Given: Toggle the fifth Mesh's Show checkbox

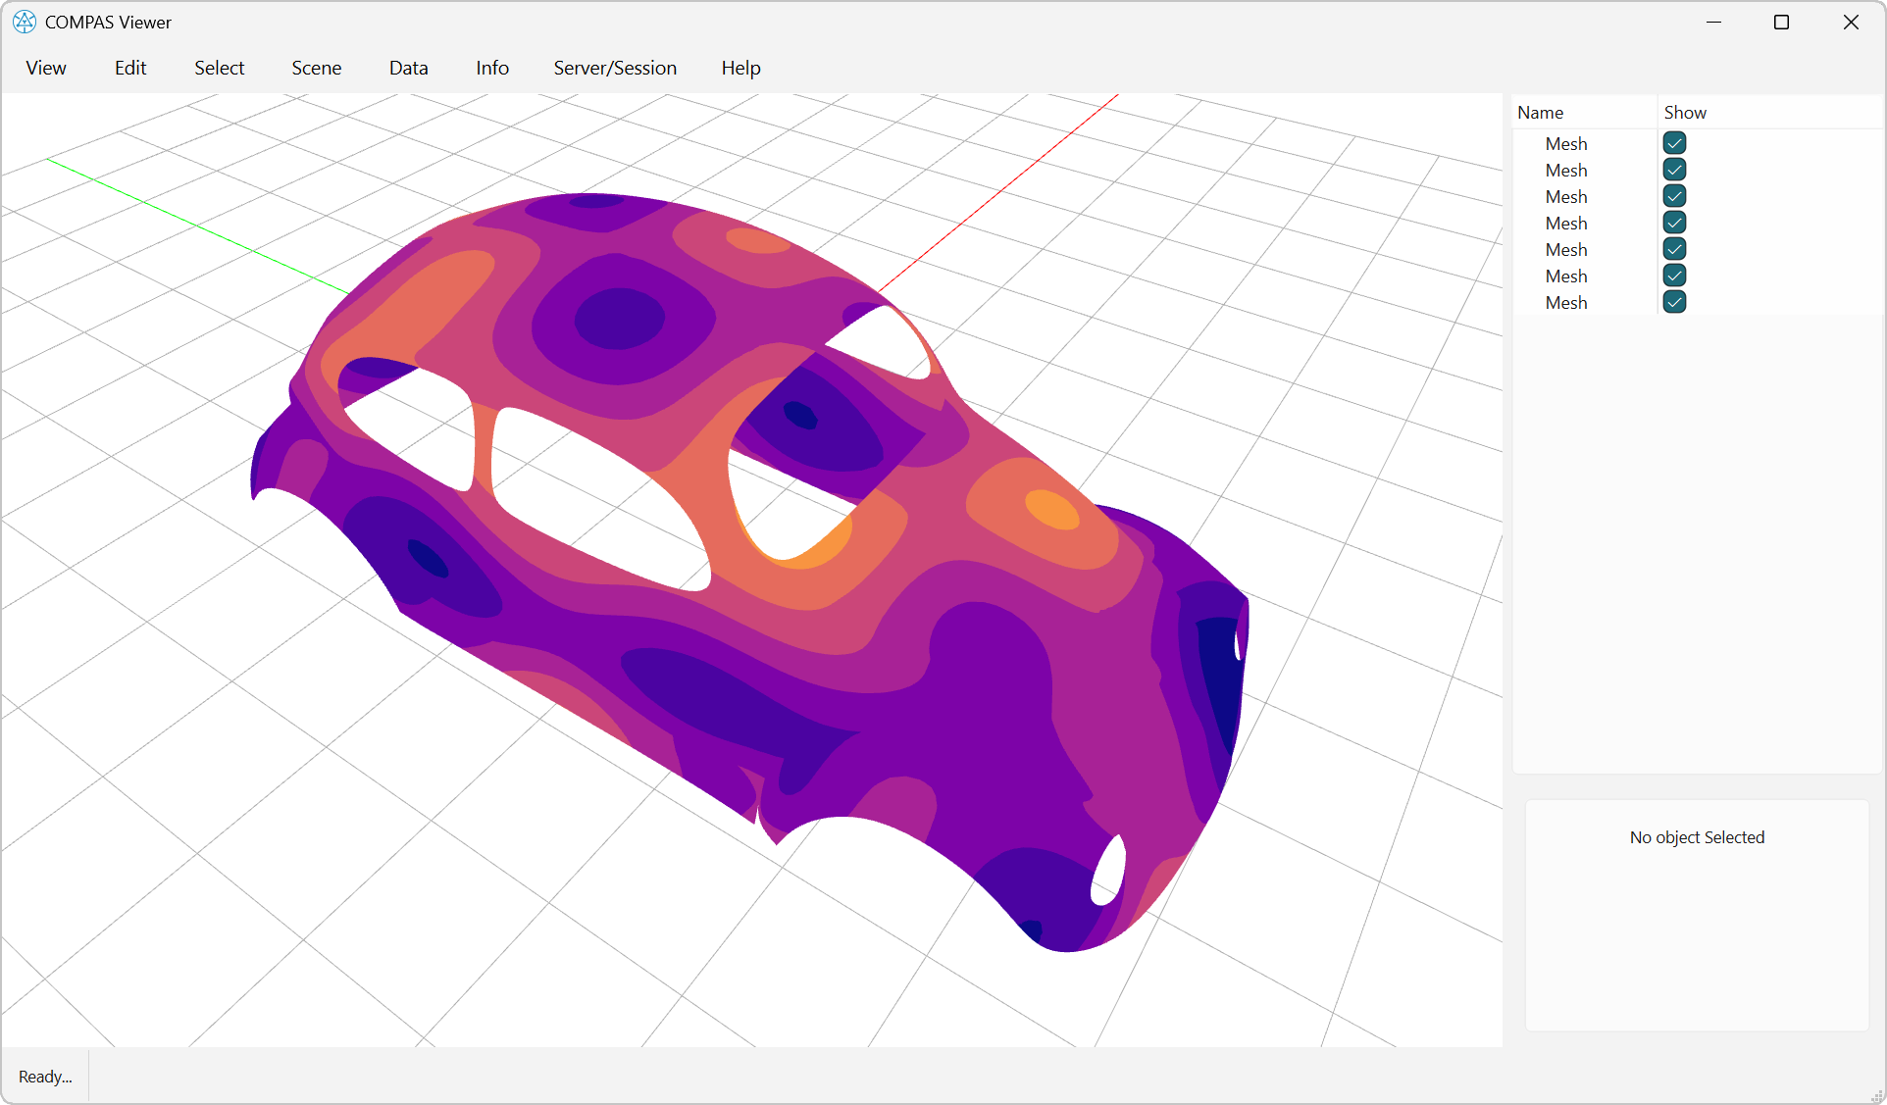Looking at the screenshot, I should (1674, 249).
